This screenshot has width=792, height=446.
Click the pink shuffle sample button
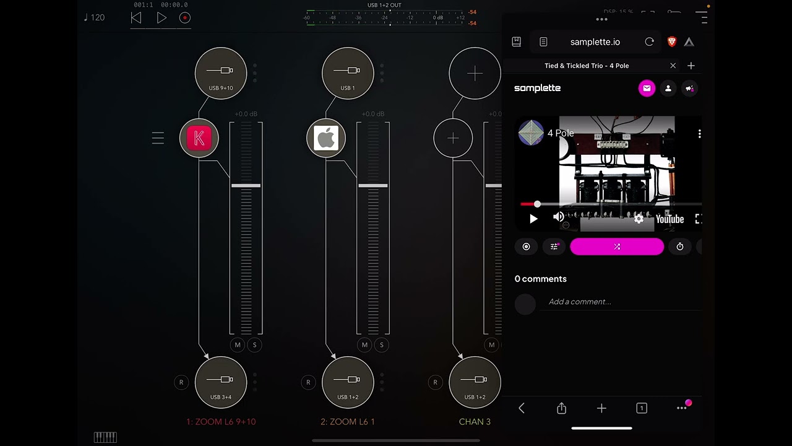617,247
